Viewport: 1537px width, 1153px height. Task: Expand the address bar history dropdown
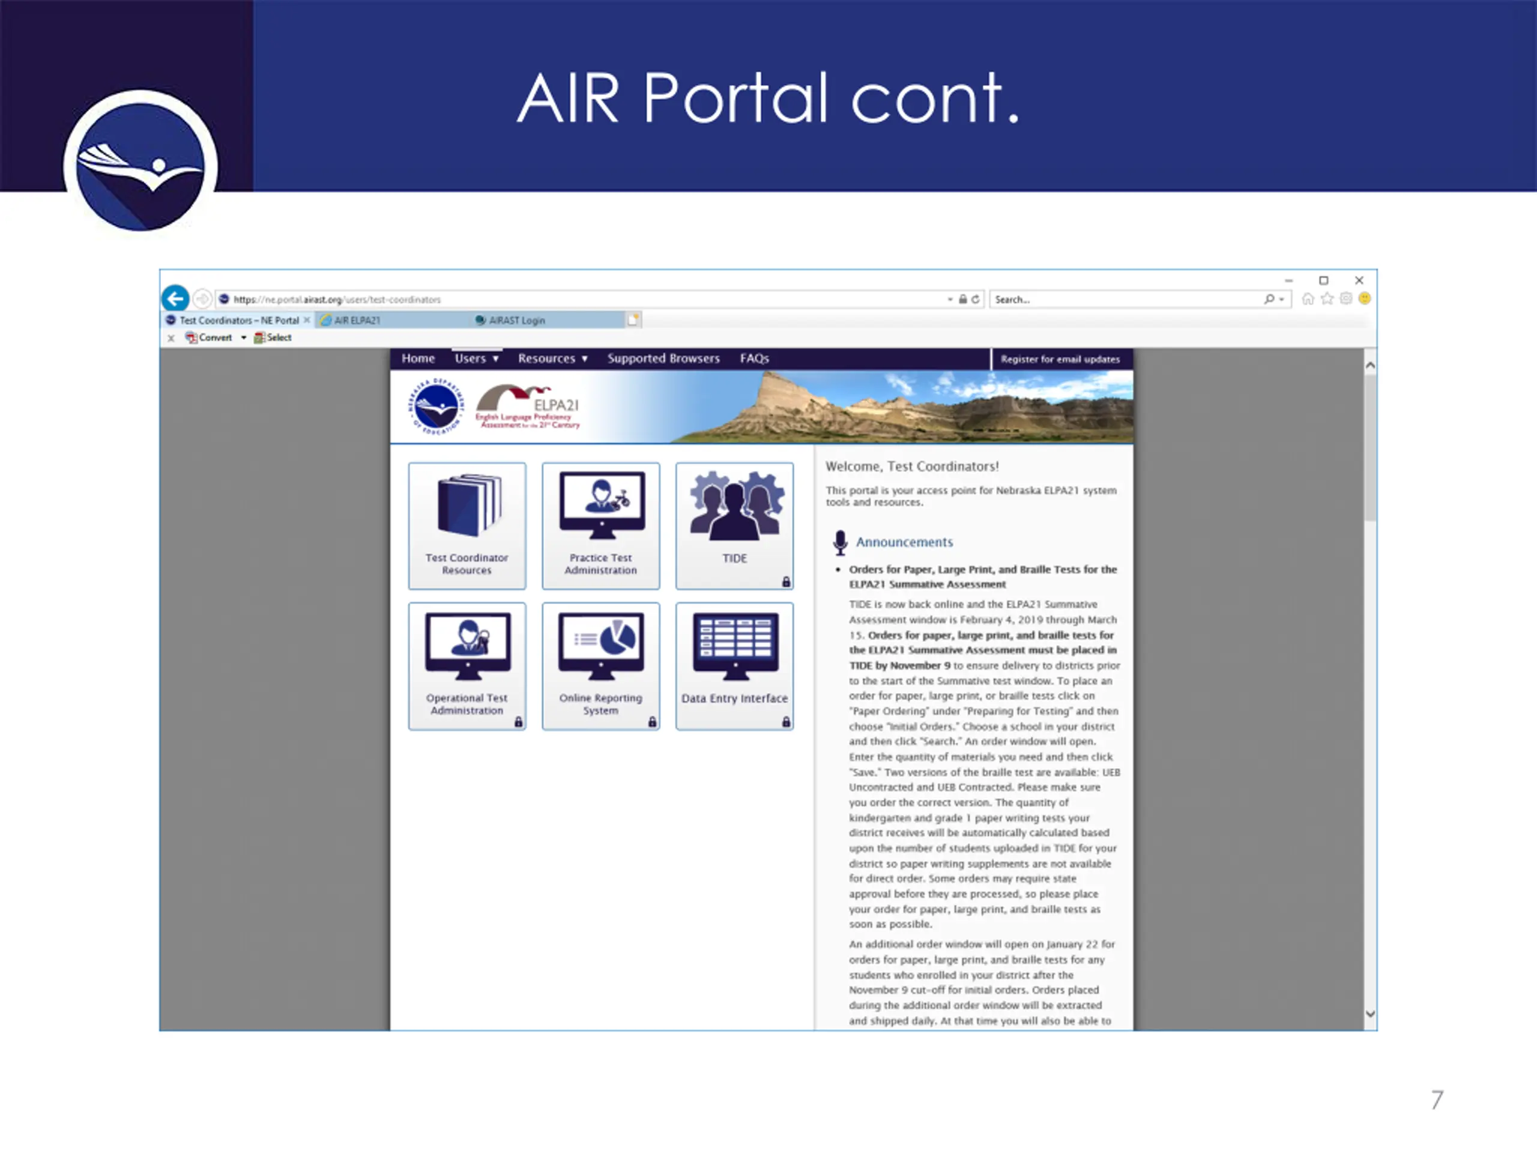(x=950, y=300)
